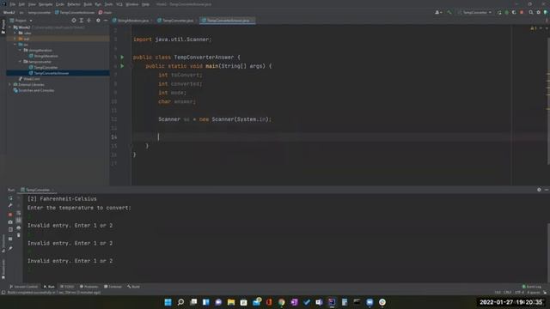Click the rerun icon in Run panel
550x309 pixels.
pos(10,198)
